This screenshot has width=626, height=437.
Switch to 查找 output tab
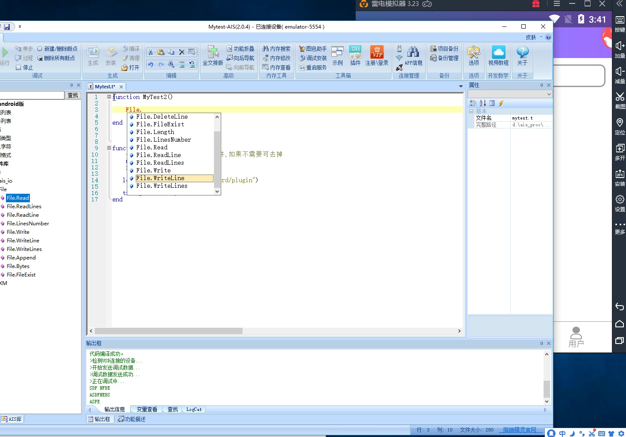coord(173,409)
